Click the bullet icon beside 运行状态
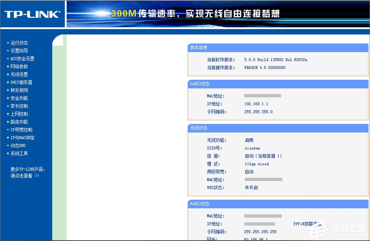Viewport: 370px width, 241px height. (x=8, y=42)
